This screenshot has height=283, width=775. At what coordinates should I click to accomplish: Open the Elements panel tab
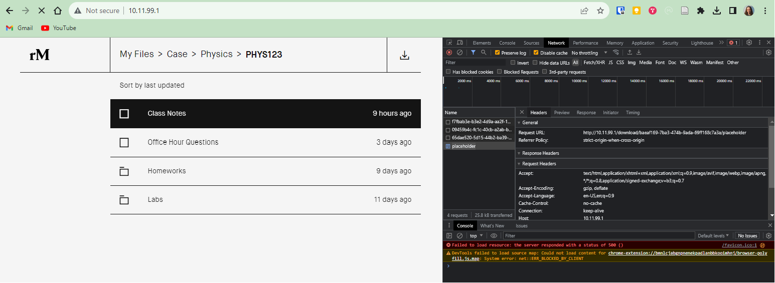[482, 43]
